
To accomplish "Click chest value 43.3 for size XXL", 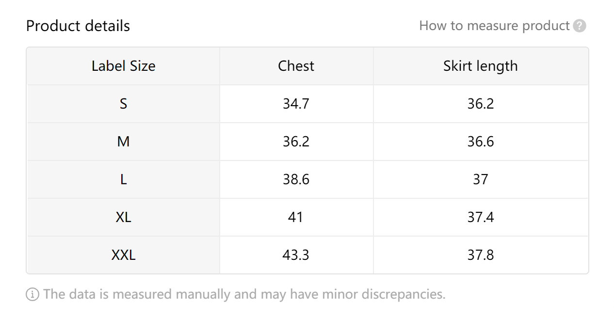I will (296, 255).
